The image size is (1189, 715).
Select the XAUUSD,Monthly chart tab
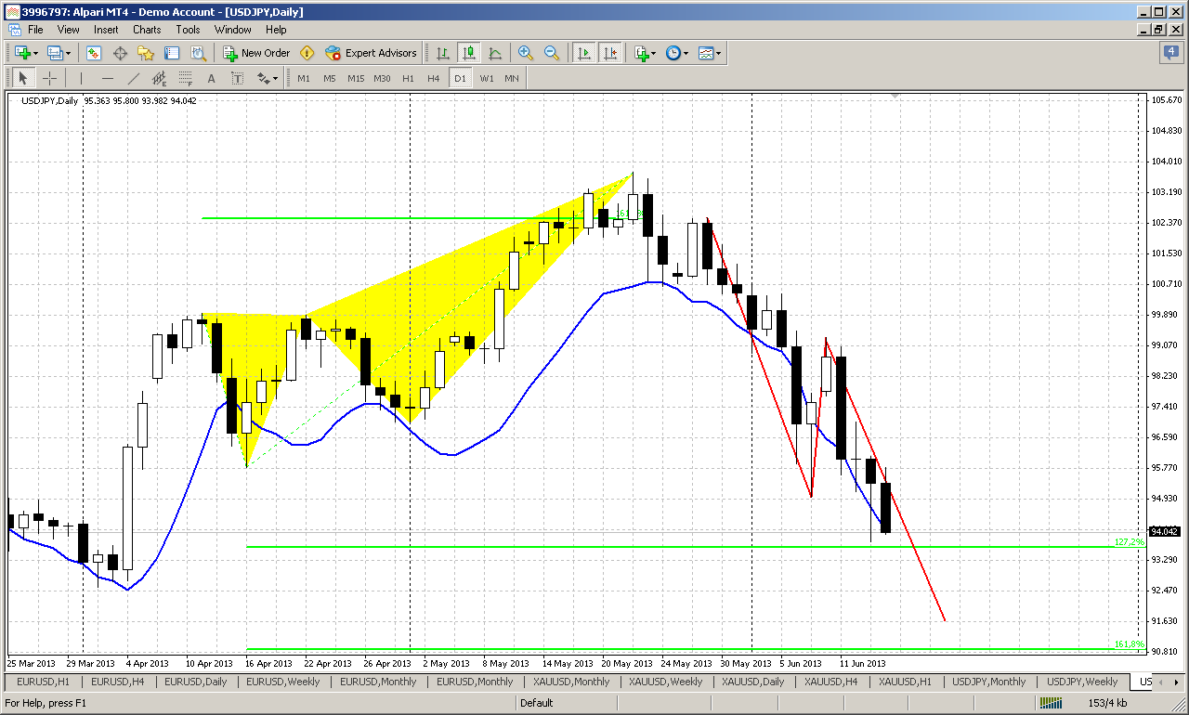(571, 682)
